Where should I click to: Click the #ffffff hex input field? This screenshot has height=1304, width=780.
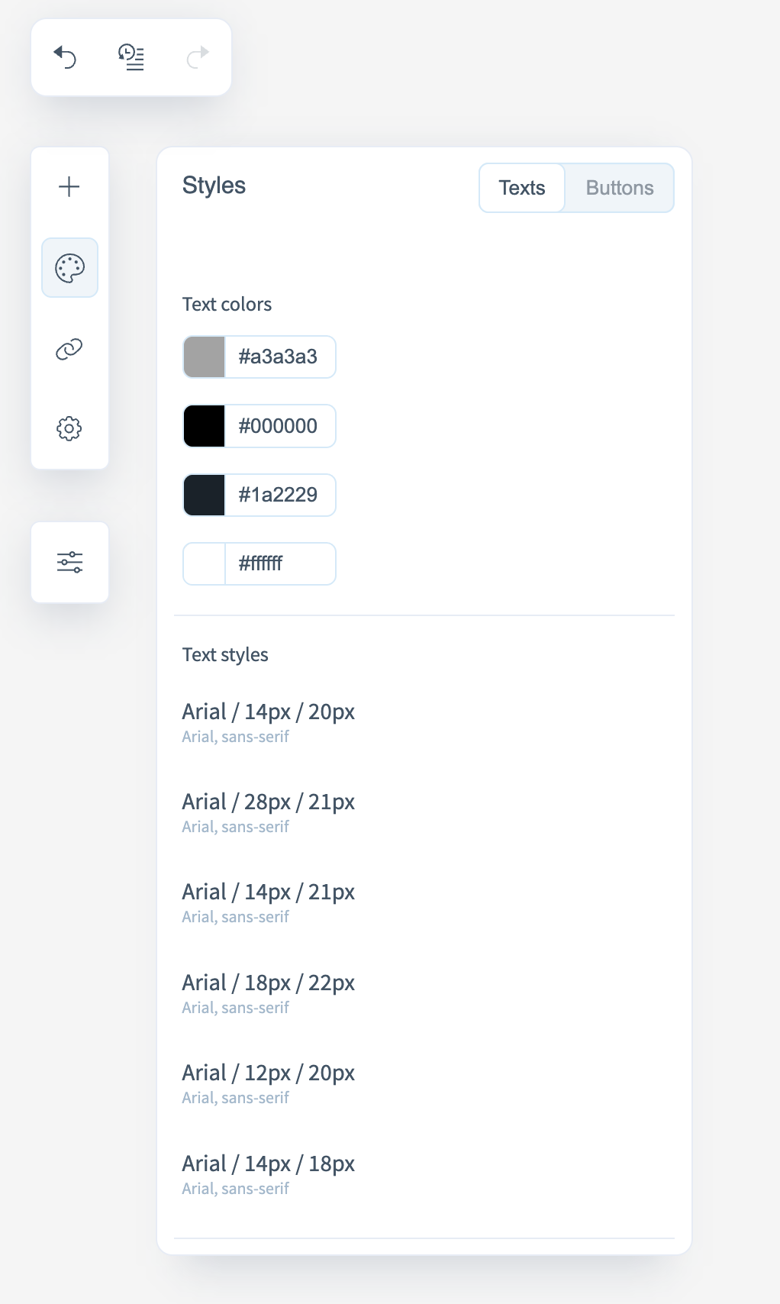pyautogui.click(x=280, y=564)
